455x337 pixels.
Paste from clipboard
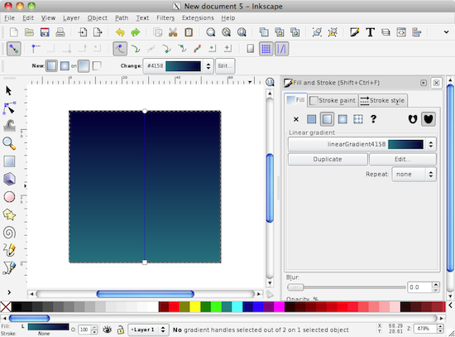point(189,32)
